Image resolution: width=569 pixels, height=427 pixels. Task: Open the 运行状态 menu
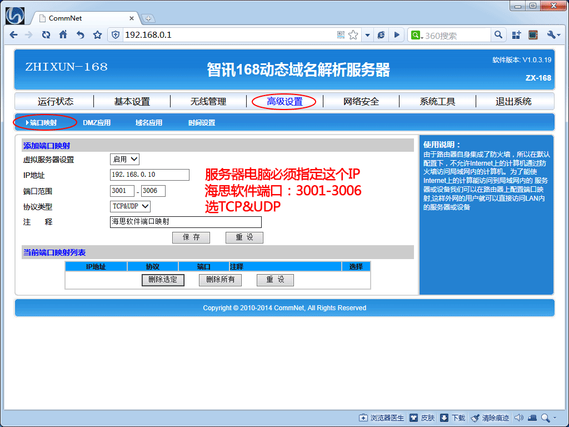[56, 101]
